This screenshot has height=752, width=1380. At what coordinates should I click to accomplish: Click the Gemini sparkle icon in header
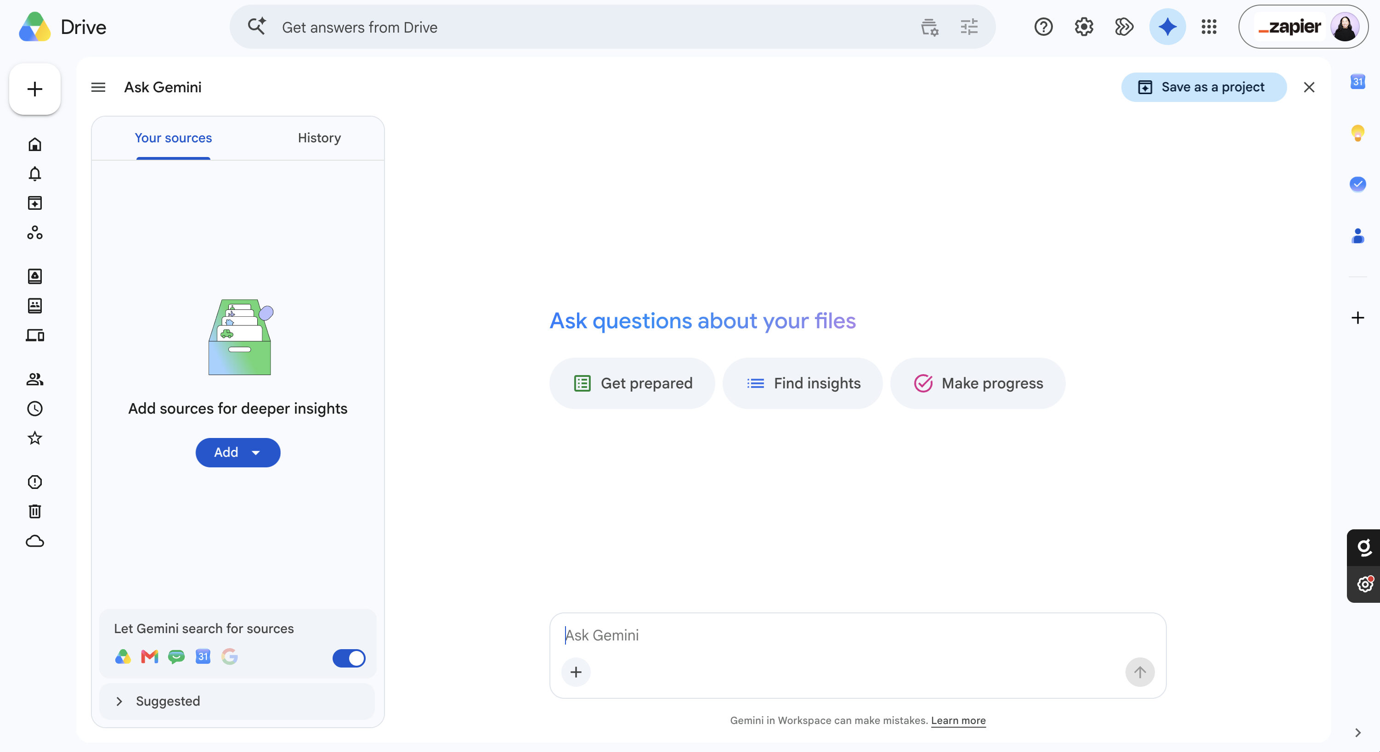click(1167, 27)
